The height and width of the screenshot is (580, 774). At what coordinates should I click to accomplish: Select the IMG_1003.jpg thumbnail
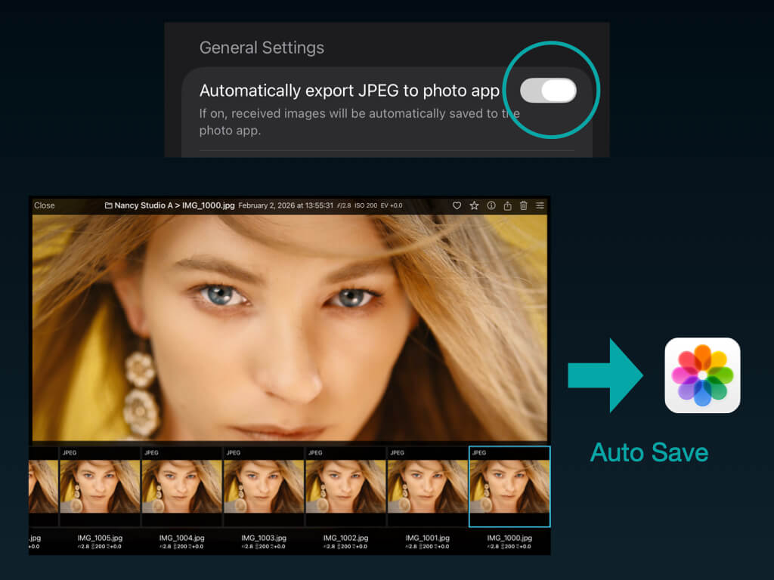click(x=264, y=486)
